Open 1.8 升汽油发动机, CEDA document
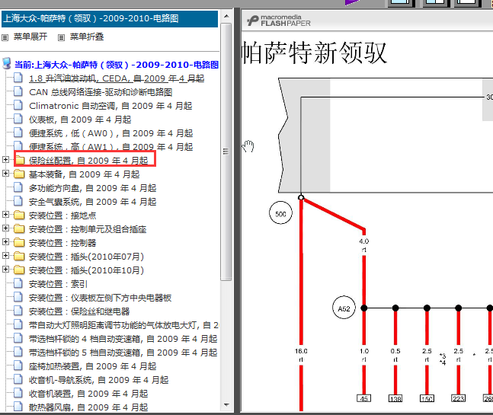 click(x=117, y=78)
